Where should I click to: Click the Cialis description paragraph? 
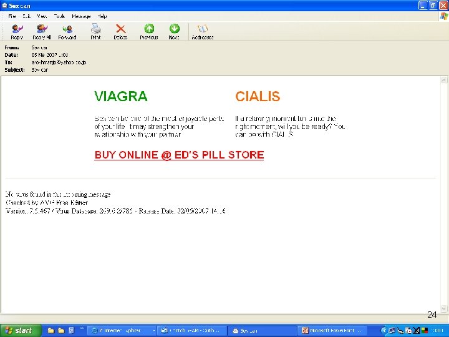pos(290,126)
